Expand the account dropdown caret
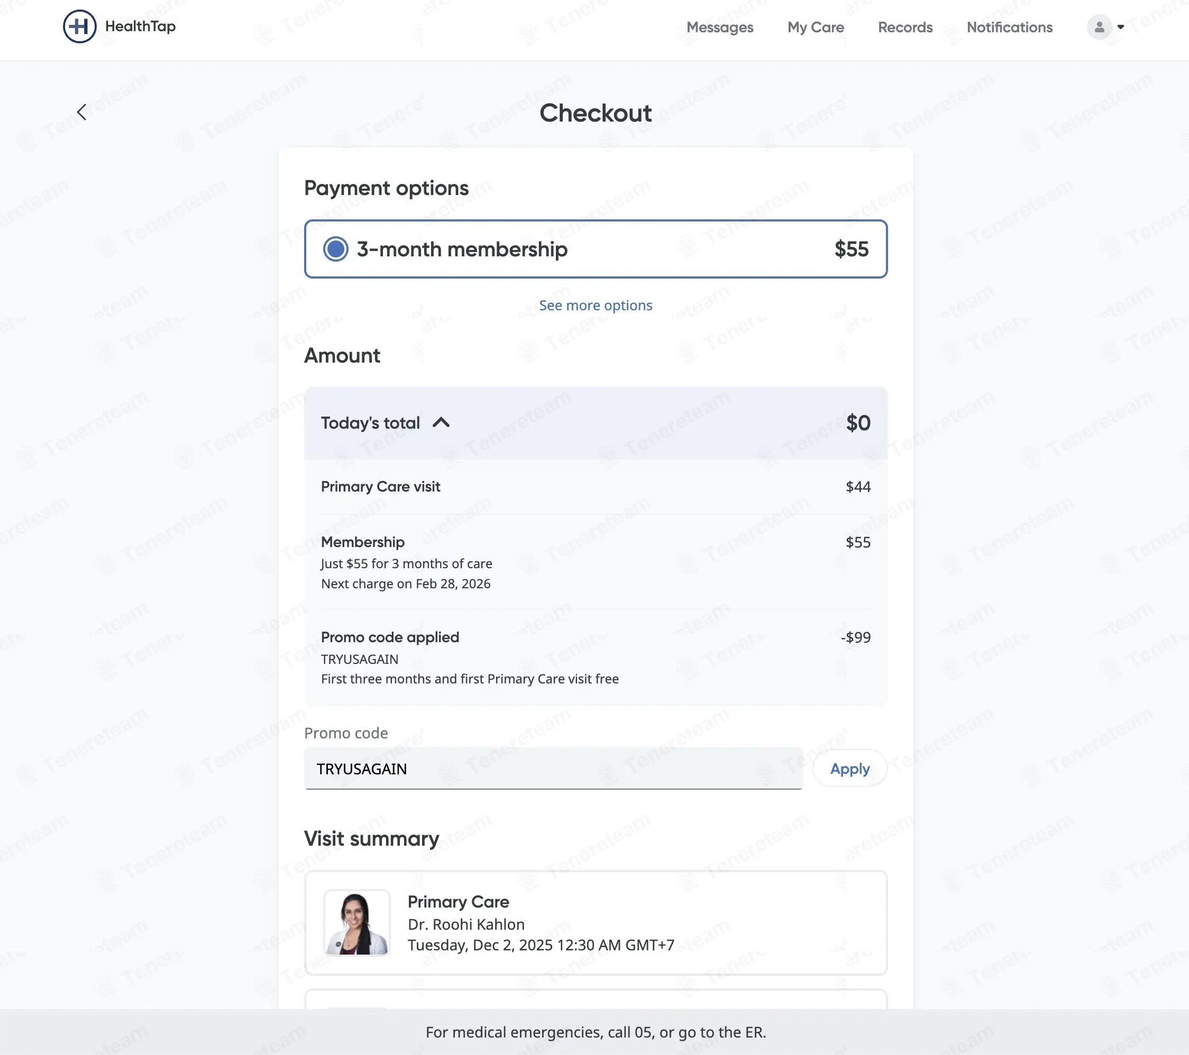 pos(1120,27)
